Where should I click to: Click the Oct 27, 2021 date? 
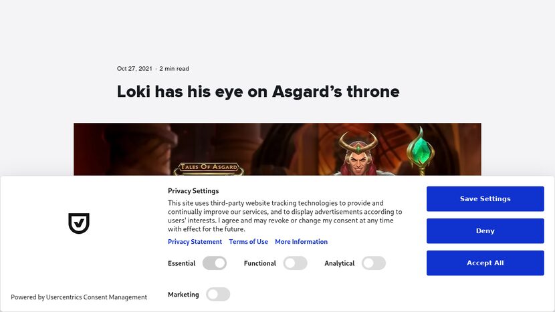(134, 69)
